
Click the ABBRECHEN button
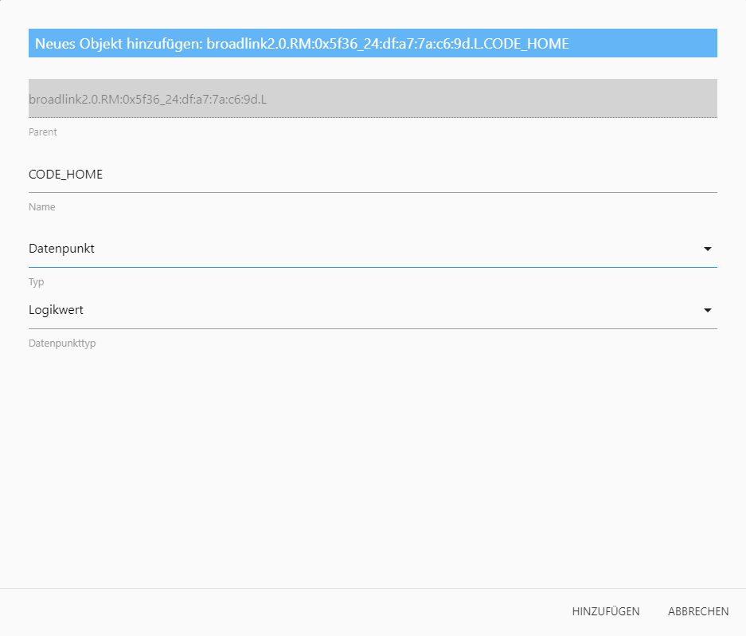(x=698, y=611)
